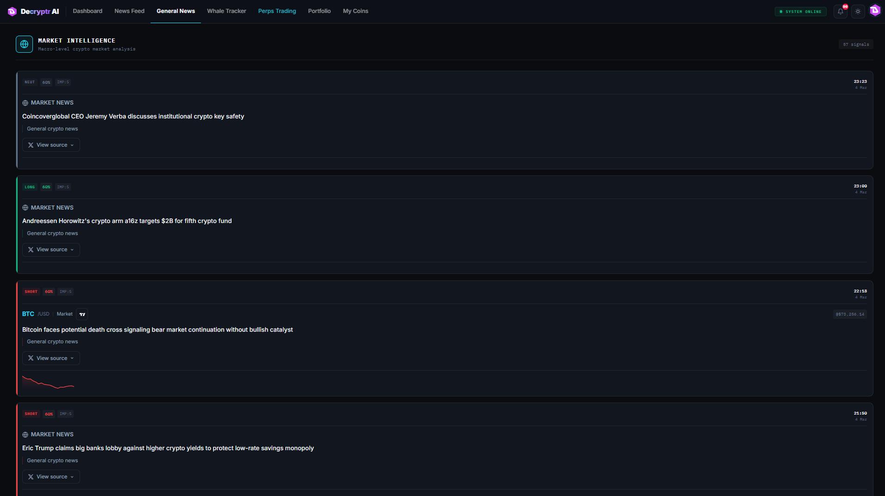Image resolution: width=885 pixels, height=496 pixels.
Task: Expand View source for a16z fund article
Action: coord(51,250)
